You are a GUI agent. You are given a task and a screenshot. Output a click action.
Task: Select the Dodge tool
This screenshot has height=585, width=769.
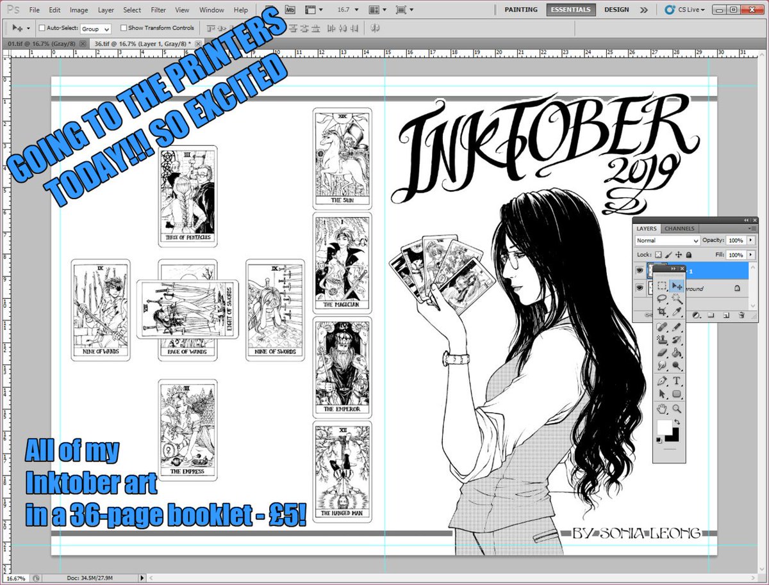click(677, 365)
